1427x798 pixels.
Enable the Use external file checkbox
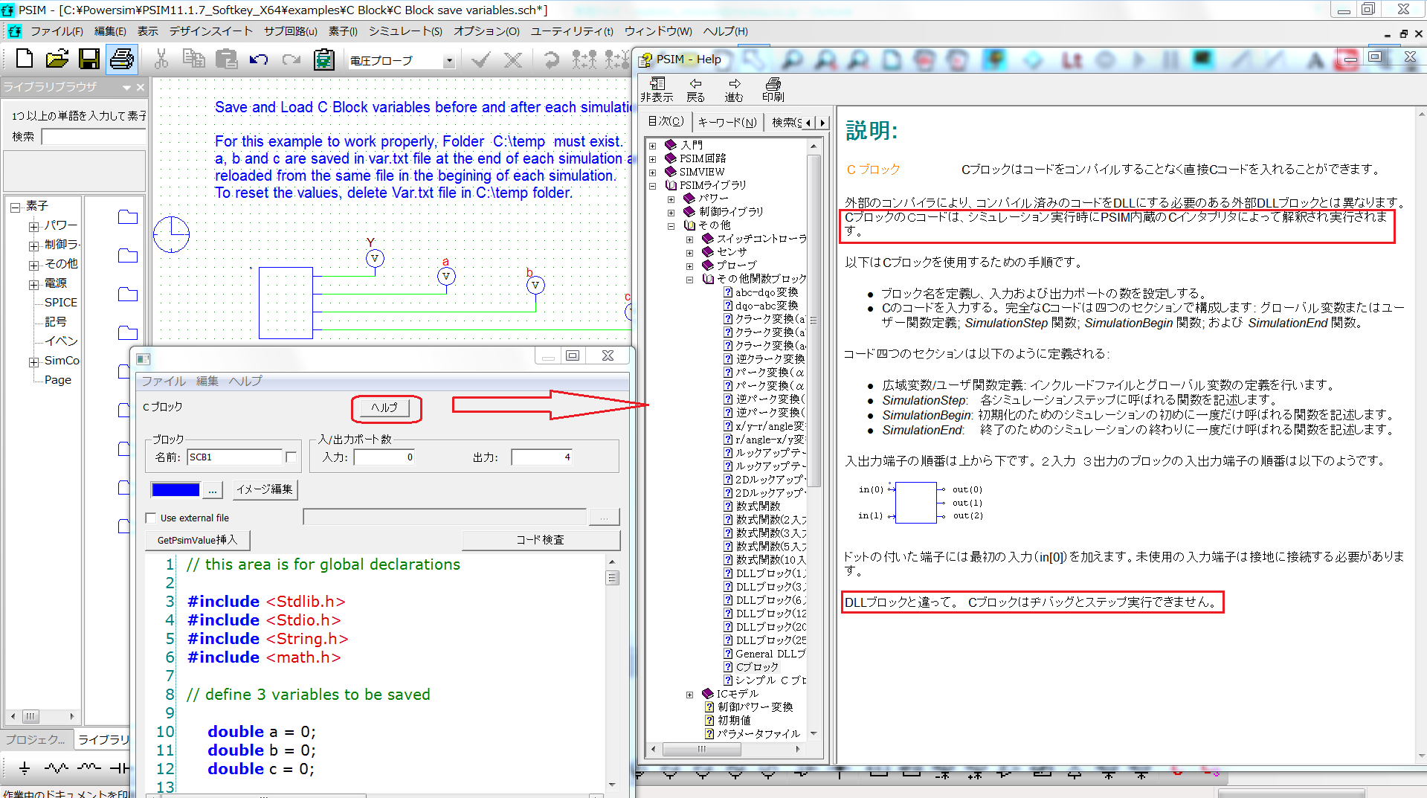(152, 518)
